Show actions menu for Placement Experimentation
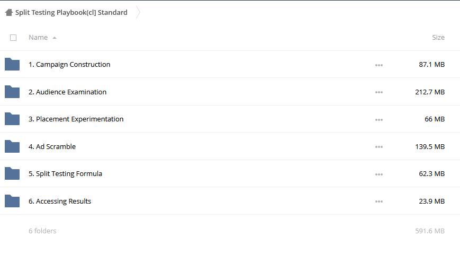 (378, 120)
